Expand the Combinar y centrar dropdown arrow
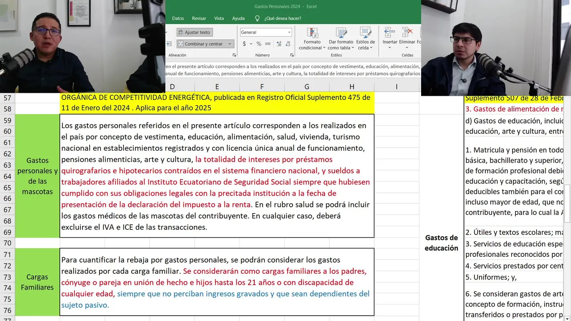Viewport: 571px width, 321px height. point(230,44)
